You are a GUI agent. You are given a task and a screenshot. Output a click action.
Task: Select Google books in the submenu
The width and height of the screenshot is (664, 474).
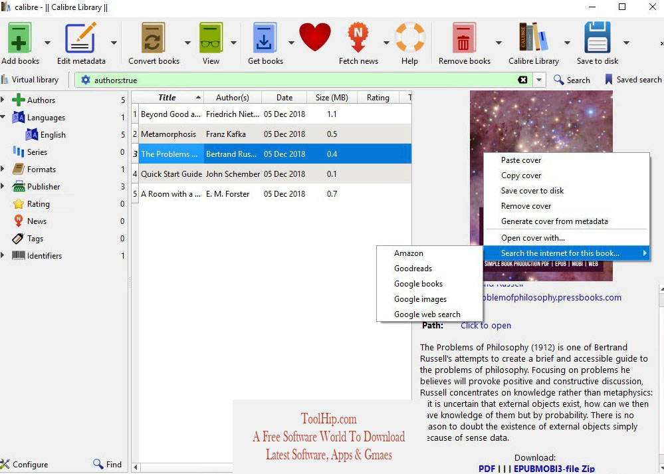(429, 284)
